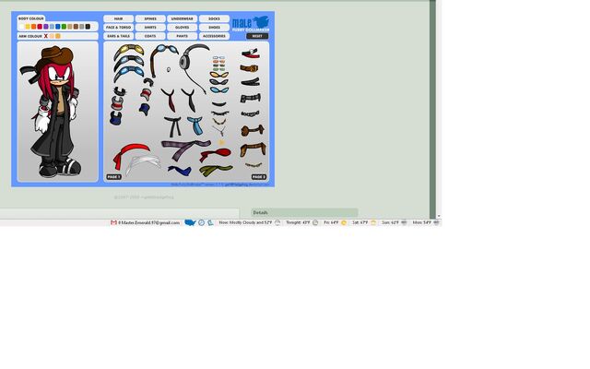Pick the dark blue body colour swatch
The width and height of the screenshot is (590, 369).
click(x=57, y=27)
